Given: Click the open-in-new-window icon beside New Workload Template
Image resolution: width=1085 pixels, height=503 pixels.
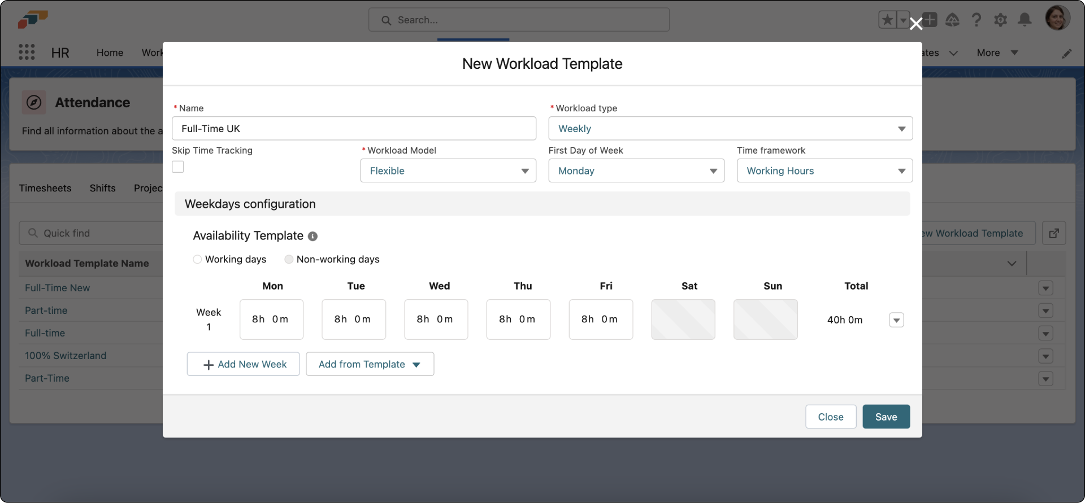Looking at the screenshot, I should [1054, 233].
